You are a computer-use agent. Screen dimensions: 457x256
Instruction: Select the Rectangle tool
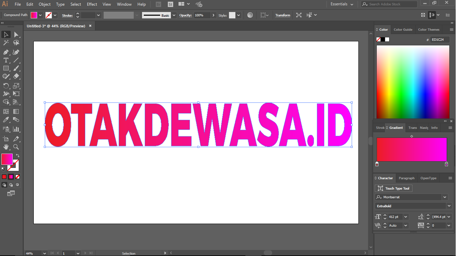coord(6,68)
